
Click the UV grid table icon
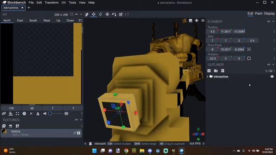66,114
